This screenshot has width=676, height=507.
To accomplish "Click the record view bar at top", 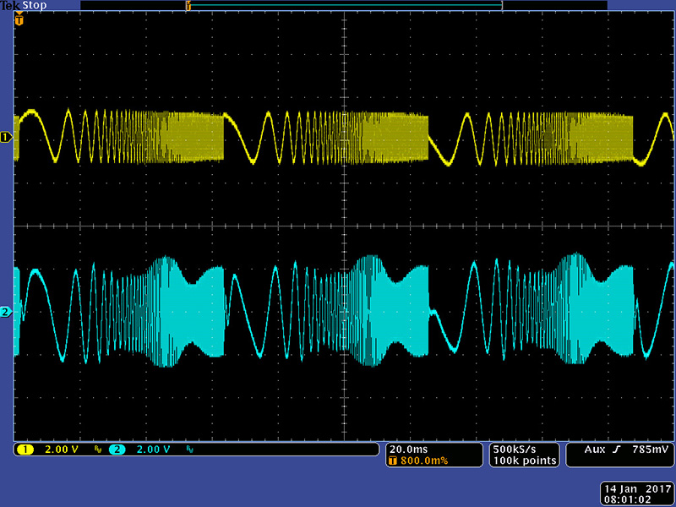I will (x=344, y=6).
